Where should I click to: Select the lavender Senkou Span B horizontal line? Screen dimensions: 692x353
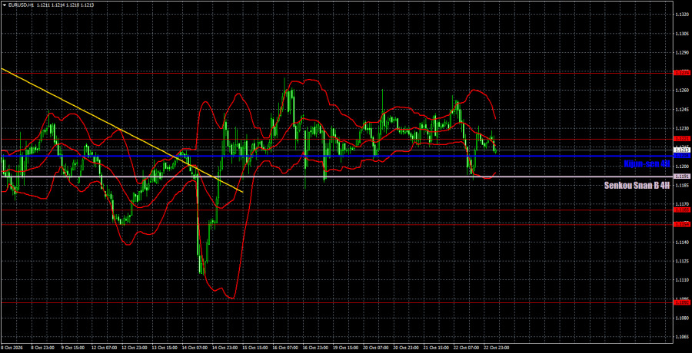pyautogui.click(x=336, y=176)
